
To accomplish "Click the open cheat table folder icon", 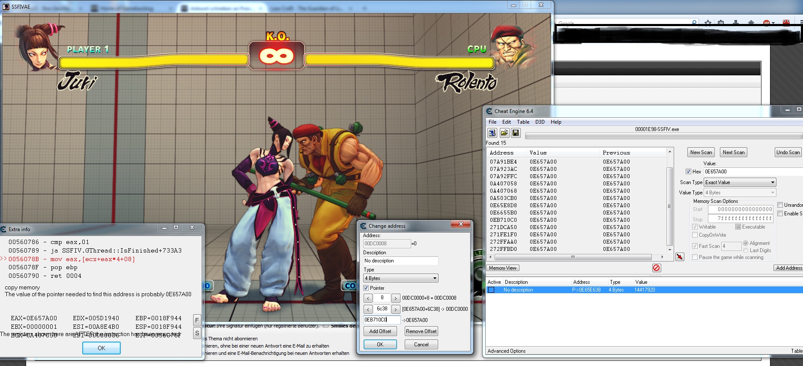I will pos(504,133).
